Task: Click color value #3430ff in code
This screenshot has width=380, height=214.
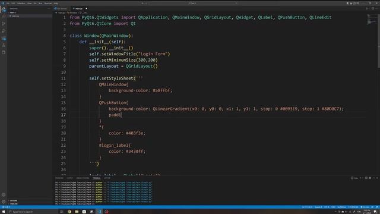Action: tap(135, 152)
